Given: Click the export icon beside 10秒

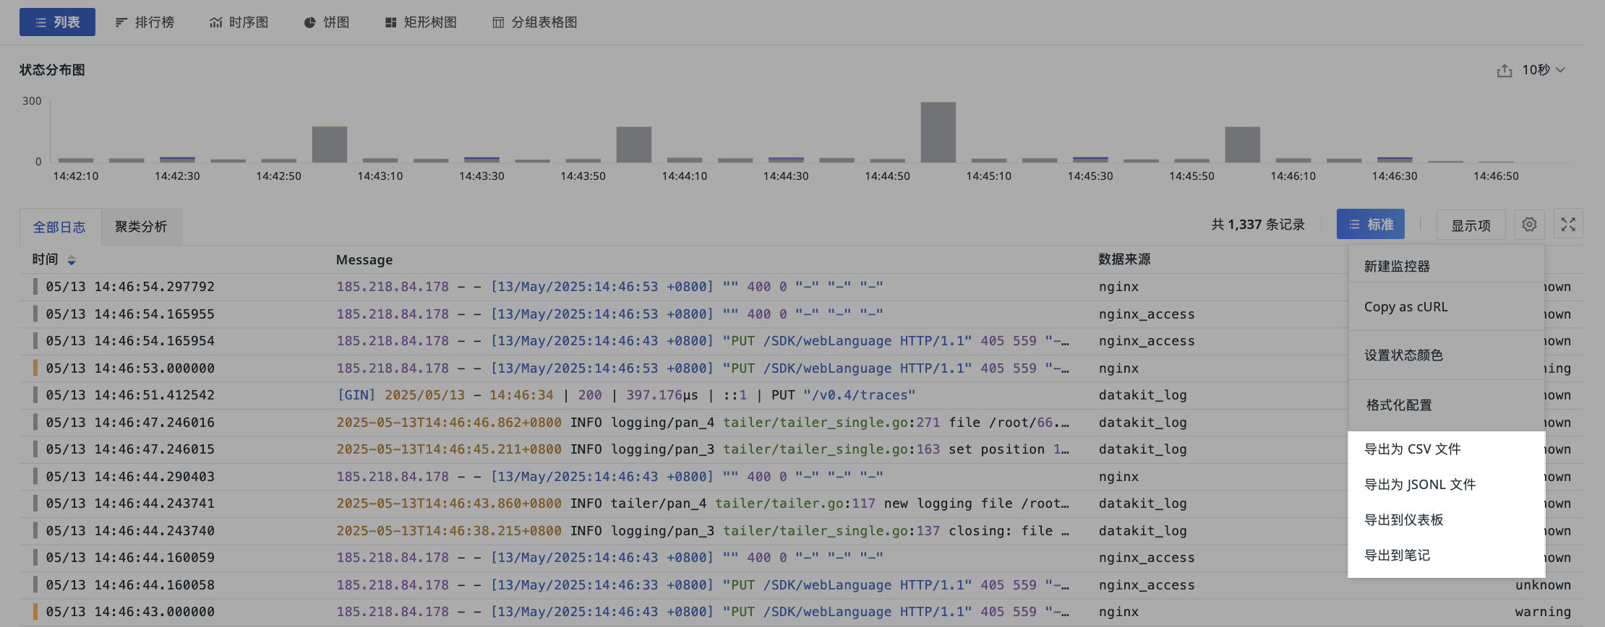Looking at the screenshot, I should coord(1505,70).
